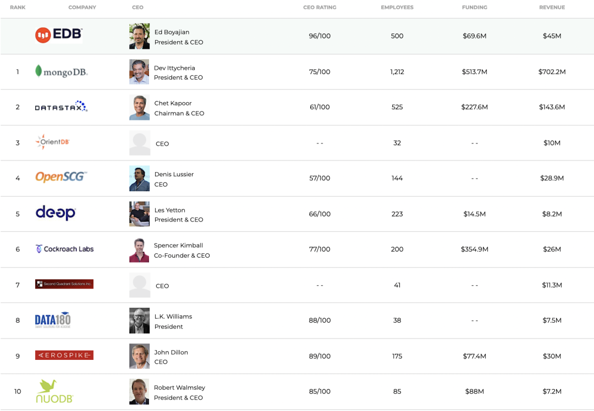
Task: Click John Dillon's profile photo
Action: pyautogui.click(x=139, y=356)
